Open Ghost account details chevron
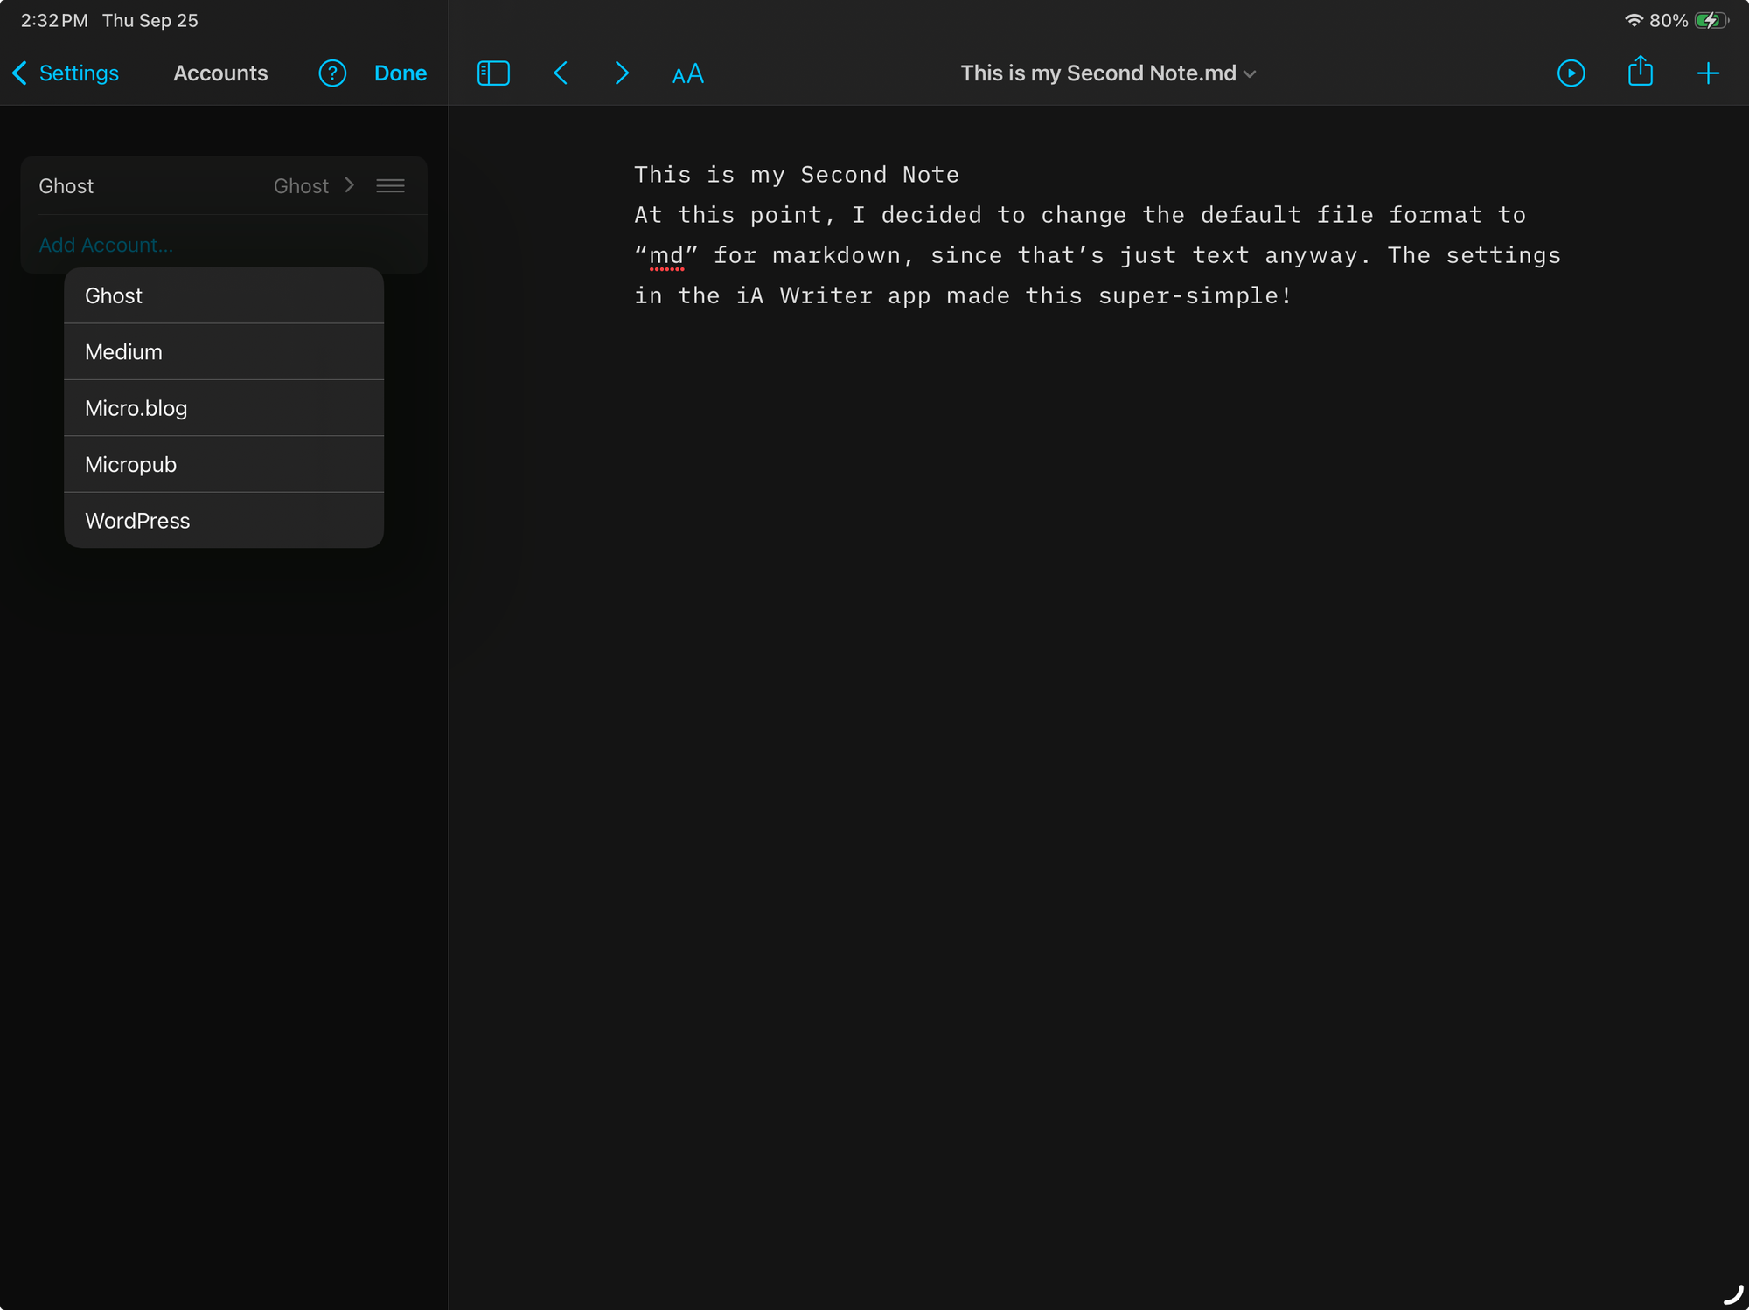This screenshot has height=1310, width=1749. pos(349,185)
